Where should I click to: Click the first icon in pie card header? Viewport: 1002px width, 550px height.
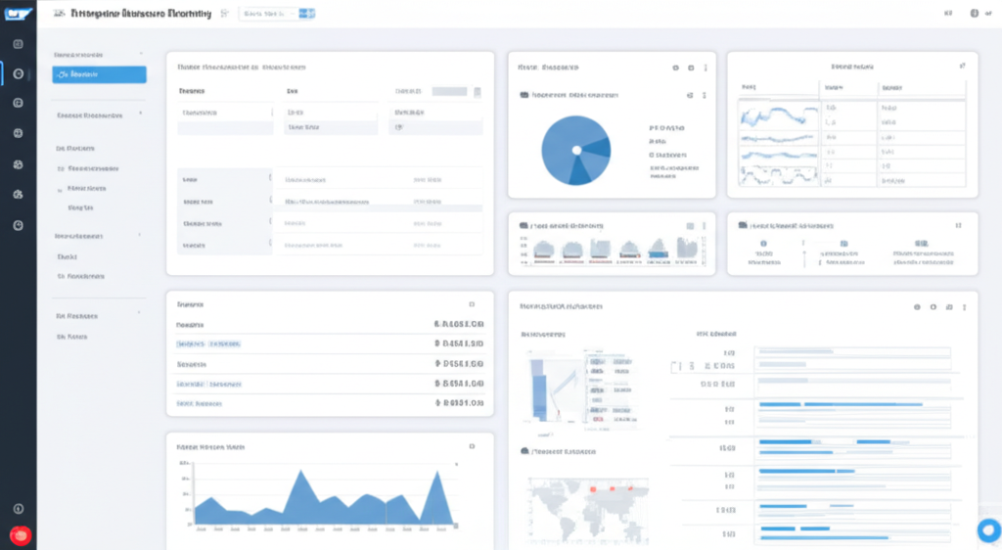coord(675,68)
